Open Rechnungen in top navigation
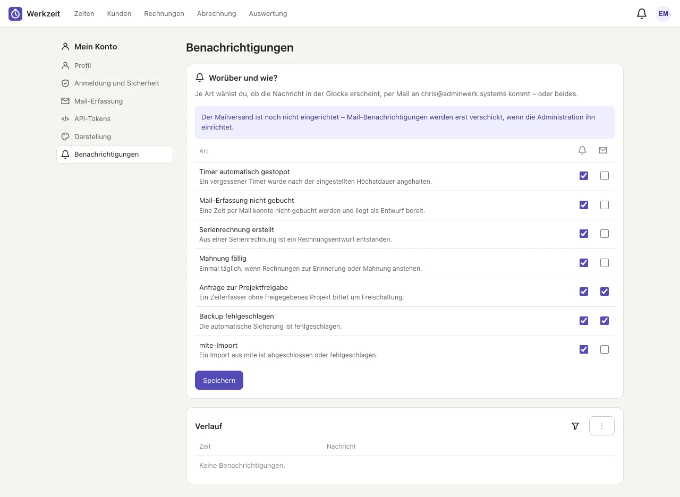 (x=164, y=14)
